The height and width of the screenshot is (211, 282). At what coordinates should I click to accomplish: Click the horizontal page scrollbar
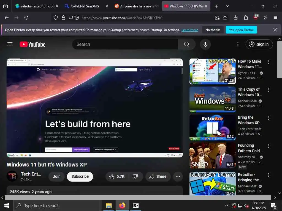pos(138,198)
